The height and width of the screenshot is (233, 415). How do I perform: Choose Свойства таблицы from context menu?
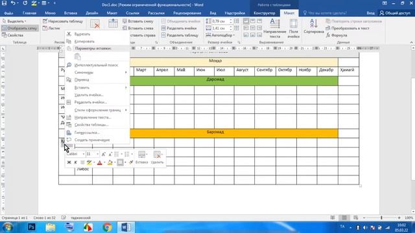point(97,125)
